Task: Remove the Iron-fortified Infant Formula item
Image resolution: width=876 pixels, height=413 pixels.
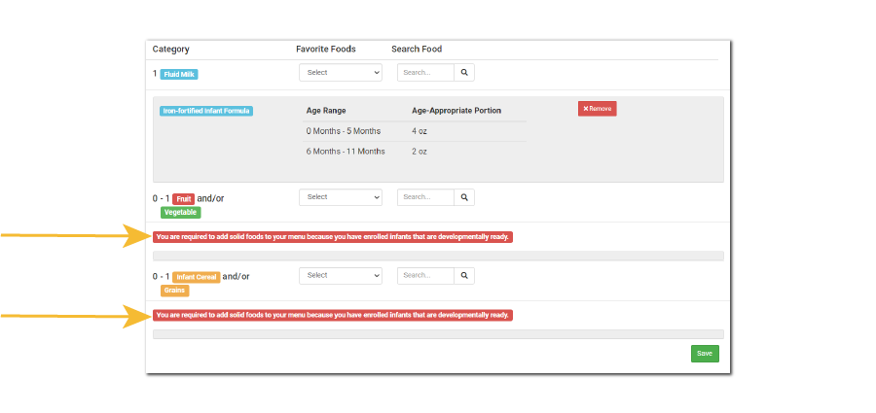Action: pyautogui.click(x=597, y=109)
